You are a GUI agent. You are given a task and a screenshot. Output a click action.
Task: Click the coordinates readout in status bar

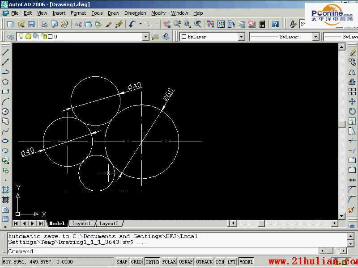58,262
